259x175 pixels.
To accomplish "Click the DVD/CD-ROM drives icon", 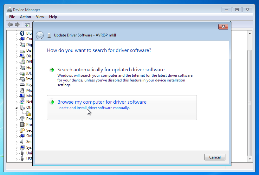I will coord(22,62).
